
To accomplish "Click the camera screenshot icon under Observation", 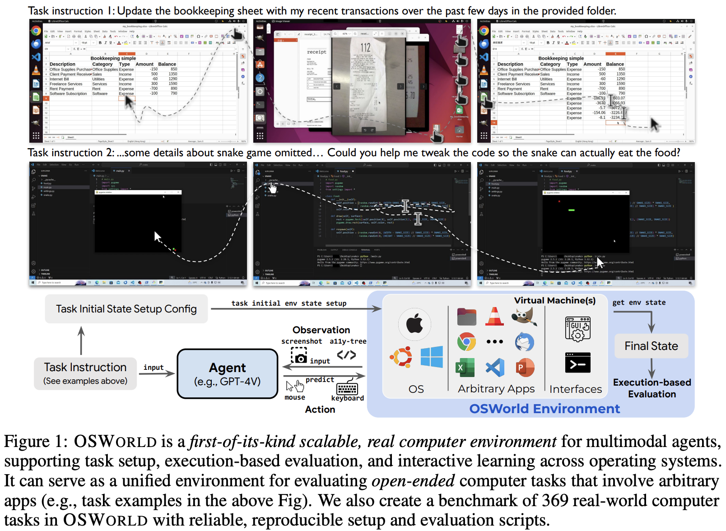I will [x=299, y=356].
